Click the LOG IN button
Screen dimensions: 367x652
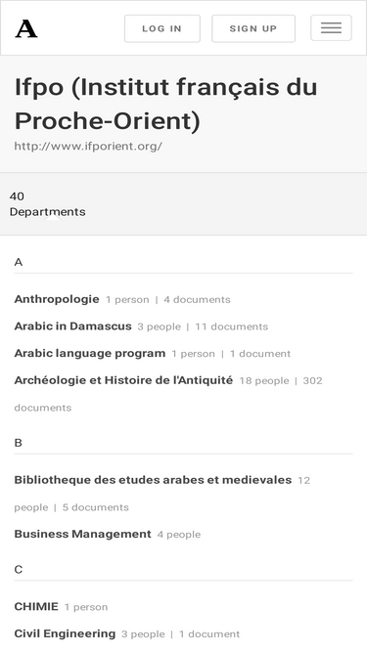(162, 28)
